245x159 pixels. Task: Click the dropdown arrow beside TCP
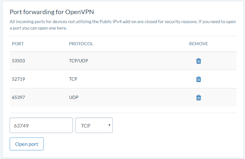point(109,125)
